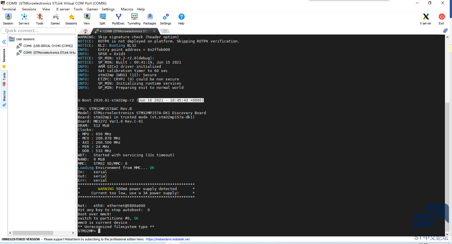Click the sidebar scroll left arrow
The height and width of the screenshot is (244, 452).
pos(10,233)
